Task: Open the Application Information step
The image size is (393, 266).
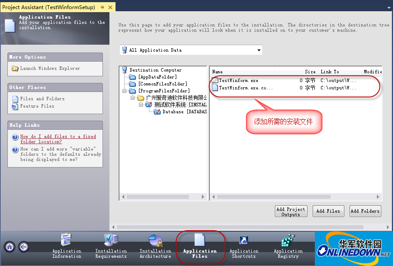Action: (x=67, y=246)
